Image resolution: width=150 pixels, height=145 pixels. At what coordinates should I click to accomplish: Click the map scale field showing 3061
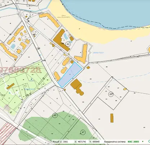(65, 142)
